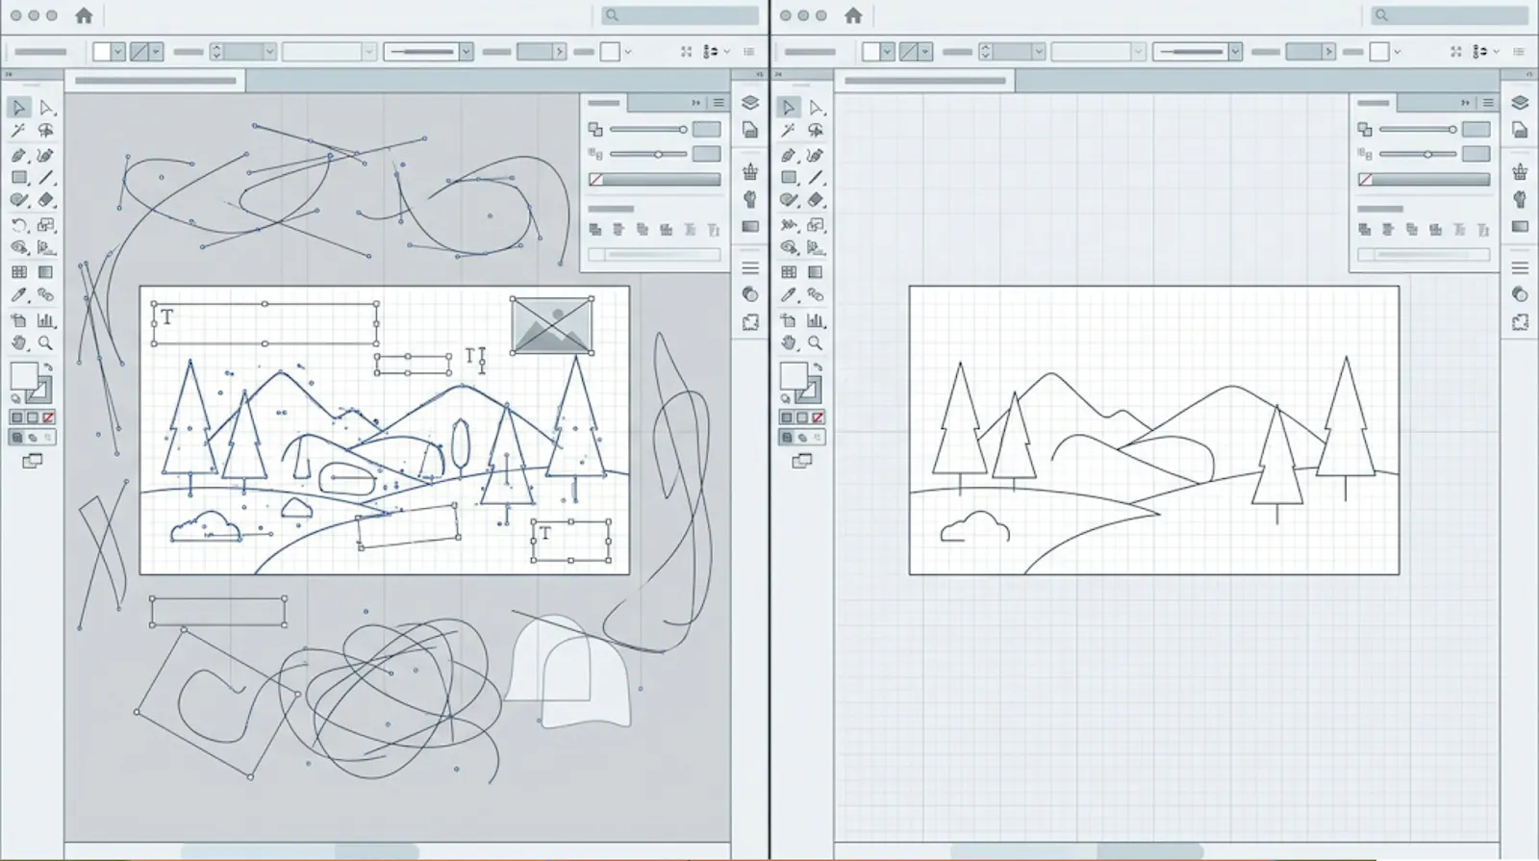Viewport: 1539px width, 861px height.
Task: Enable the Draw Normal mode in left toolbox
Action: coord(16,438)
